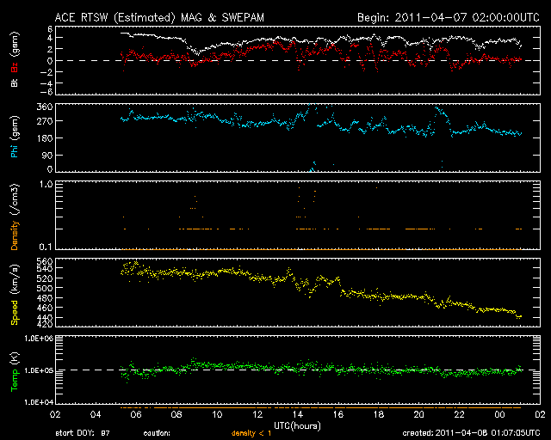
Task: Click the '00' hour label on the time axis
Action: (x=499, y=414)
